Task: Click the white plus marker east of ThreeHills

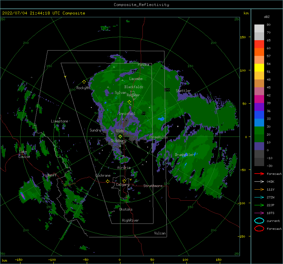Action: (178, 126)
